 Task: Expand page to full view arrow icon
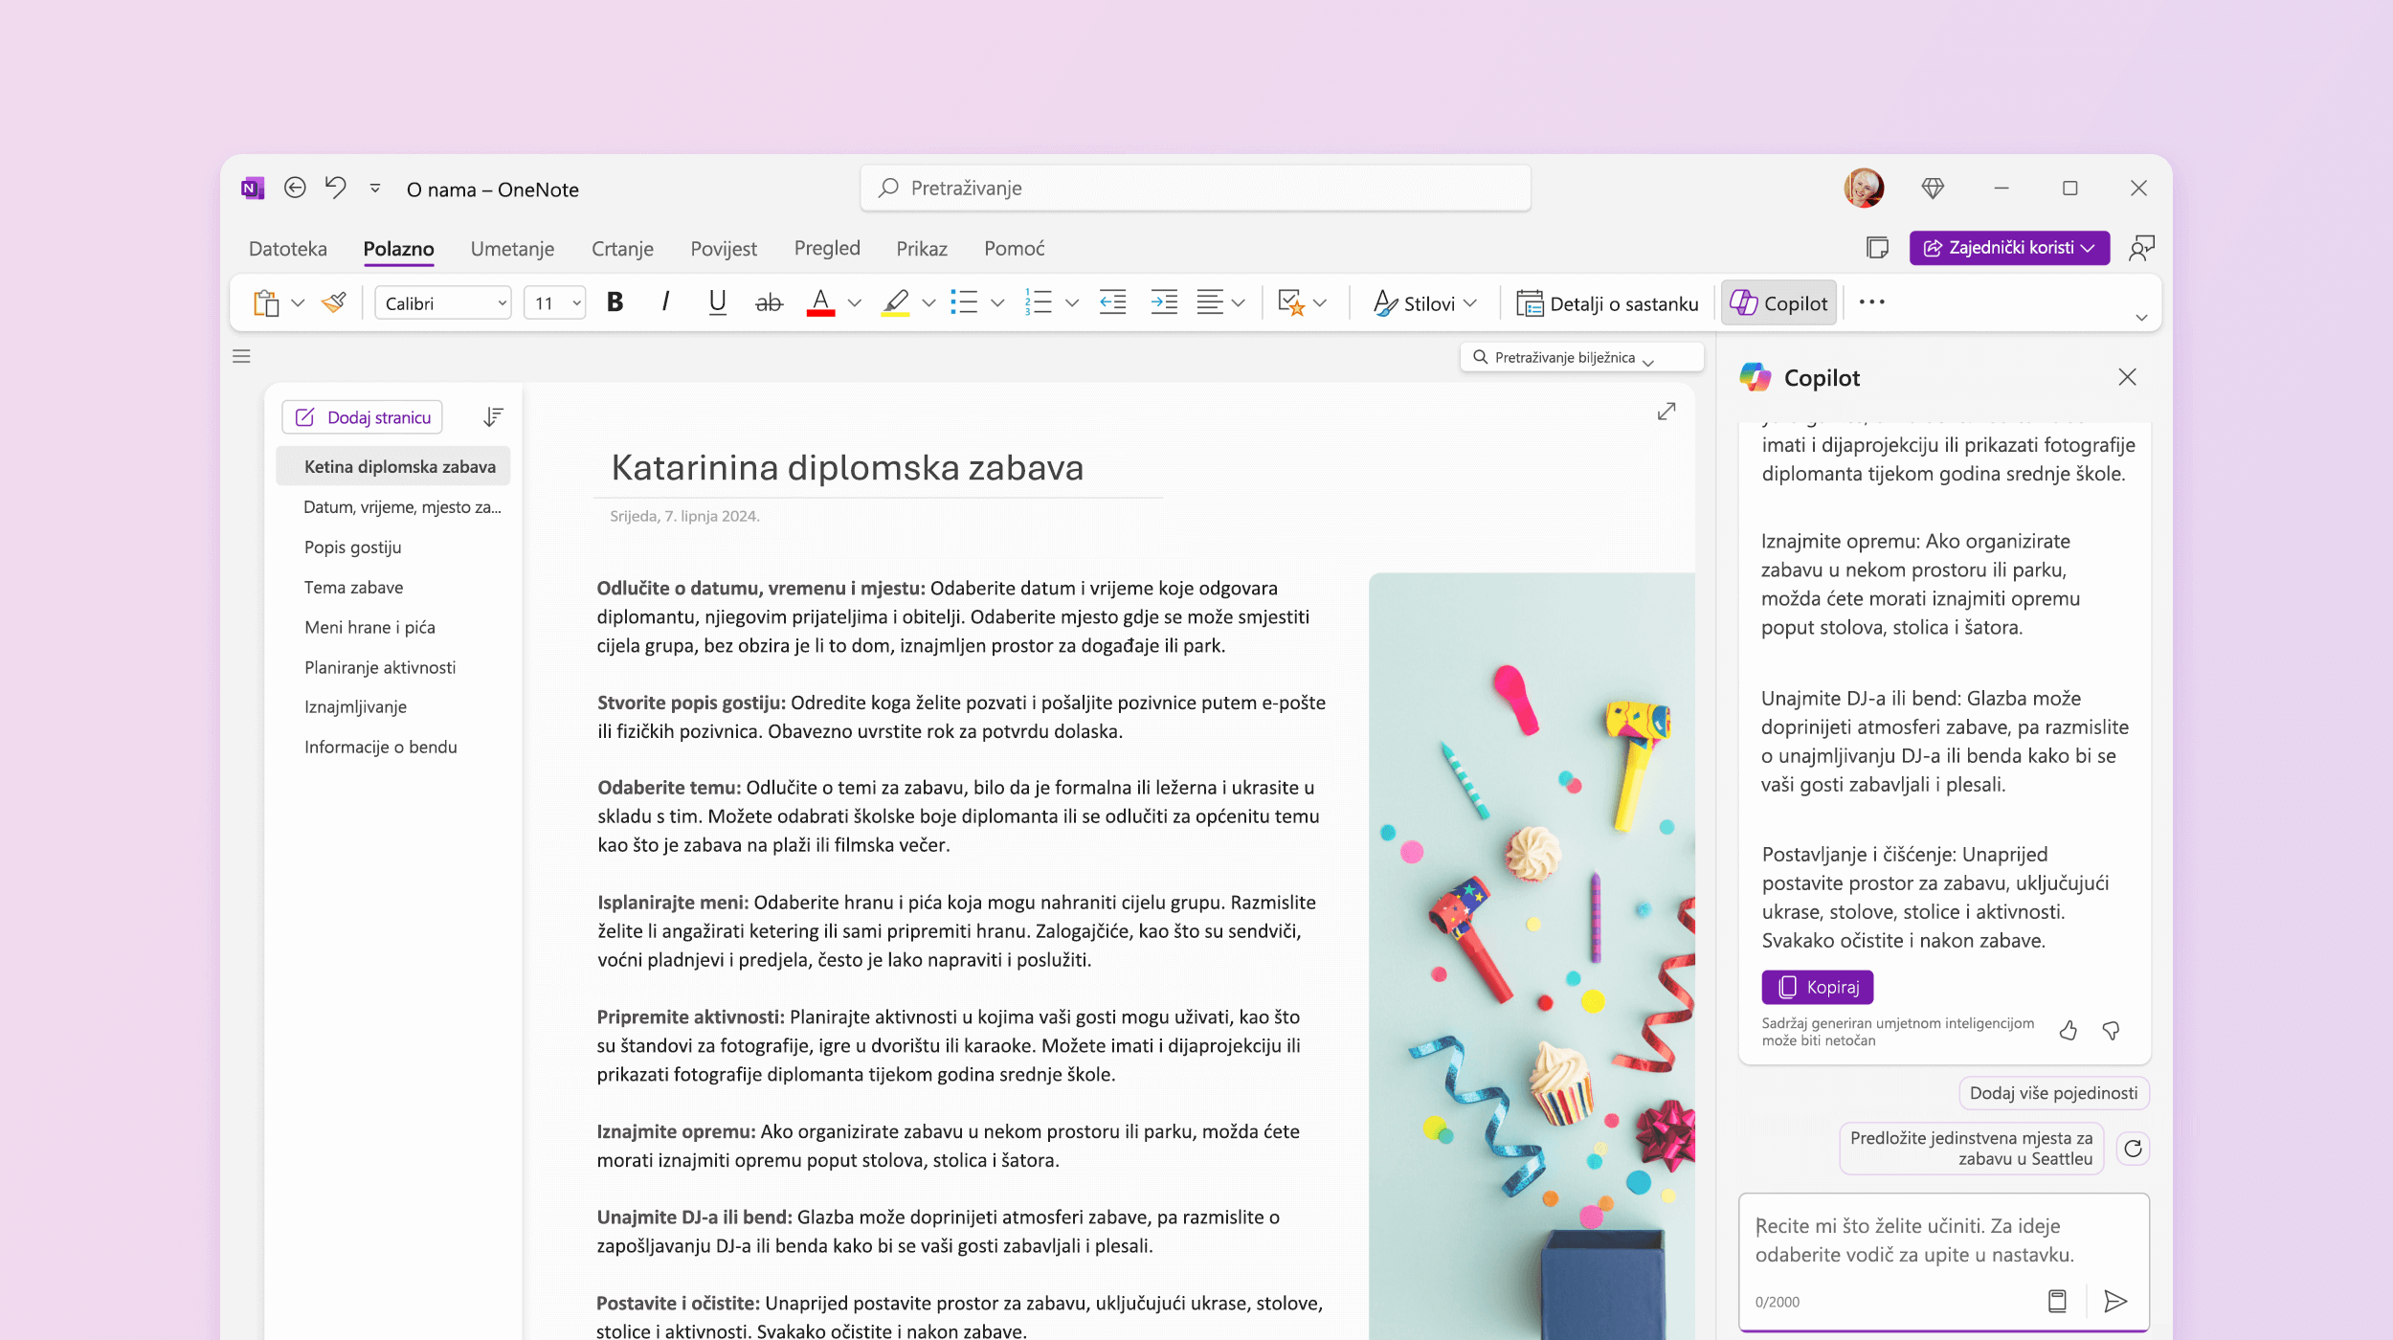click(x=1666, y=412)
